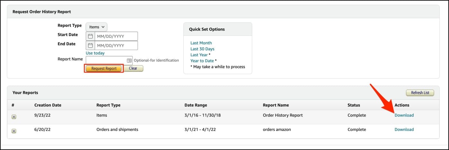This screenshot has height=150, width=449.
Task: Open the Start Date calendar icon
Action: point(90,36)
